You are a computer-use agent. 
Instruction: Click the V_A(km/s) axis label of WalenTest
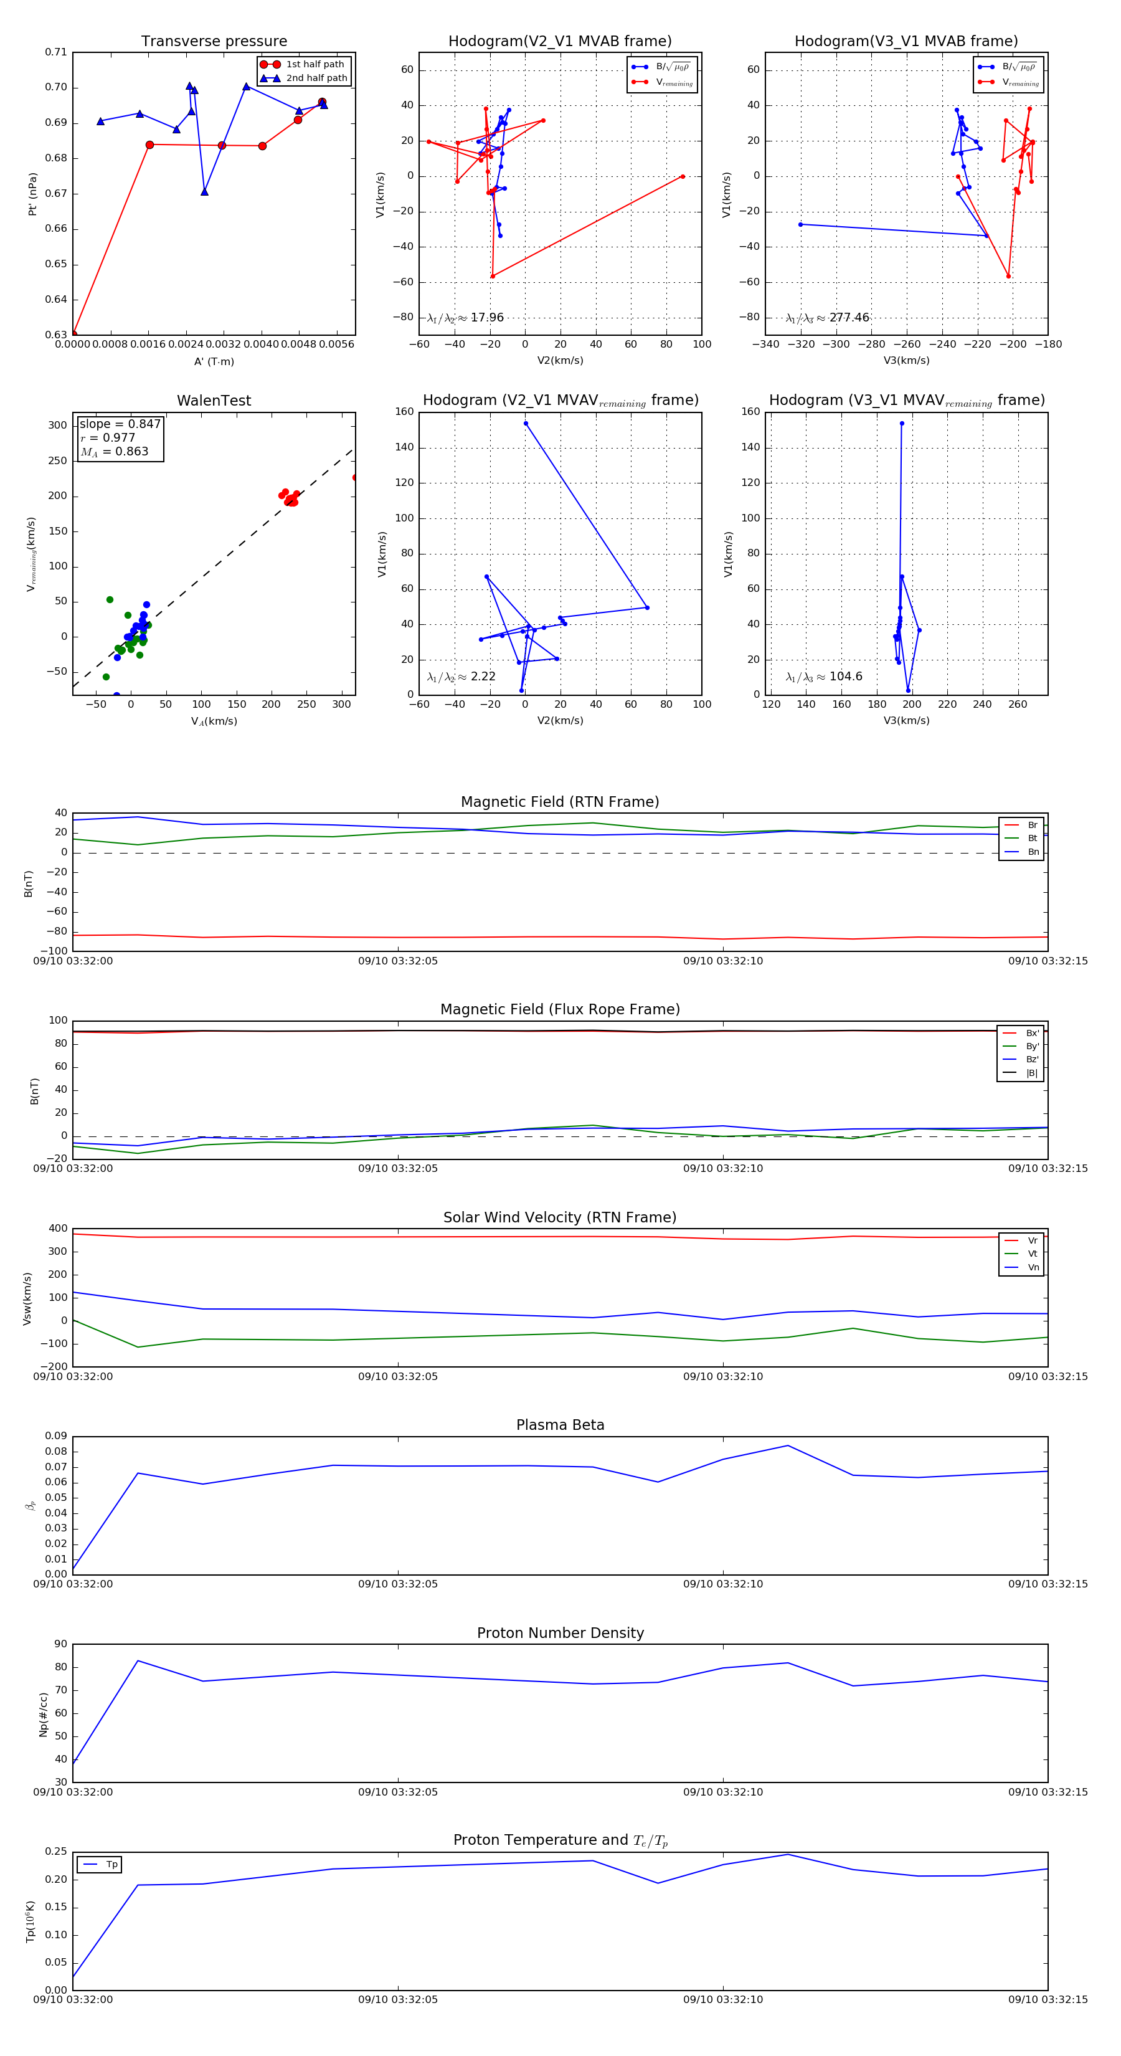[x=214, y=721]
